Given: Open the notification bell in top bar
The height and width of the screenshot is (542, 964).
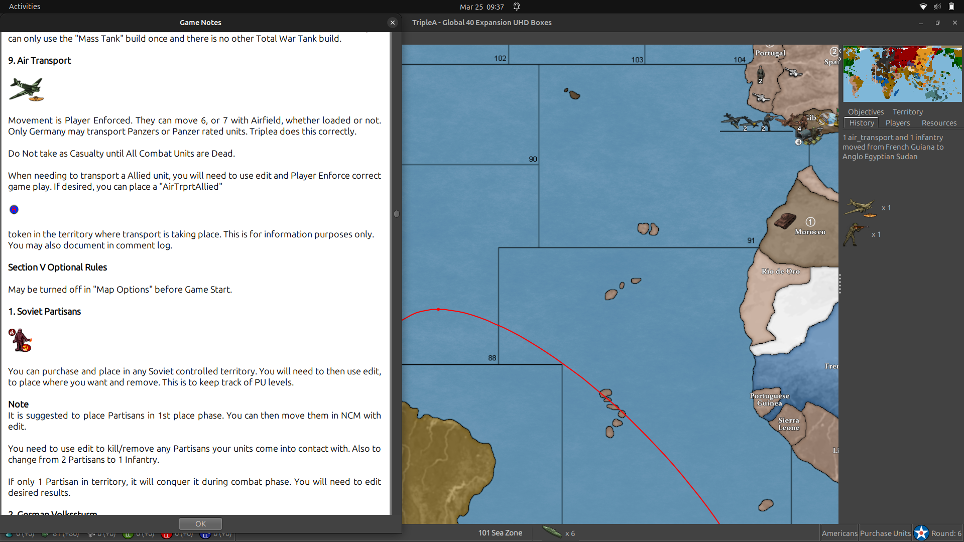Looking at the screenshot, I should (x=517, y=7).
